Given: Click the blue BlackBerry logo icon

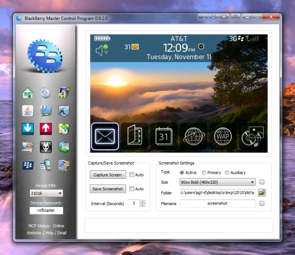Looking at the screenshot, I should [x=28, y=165].
